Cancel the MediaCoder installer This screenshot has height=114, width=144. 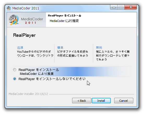[124, 101]
